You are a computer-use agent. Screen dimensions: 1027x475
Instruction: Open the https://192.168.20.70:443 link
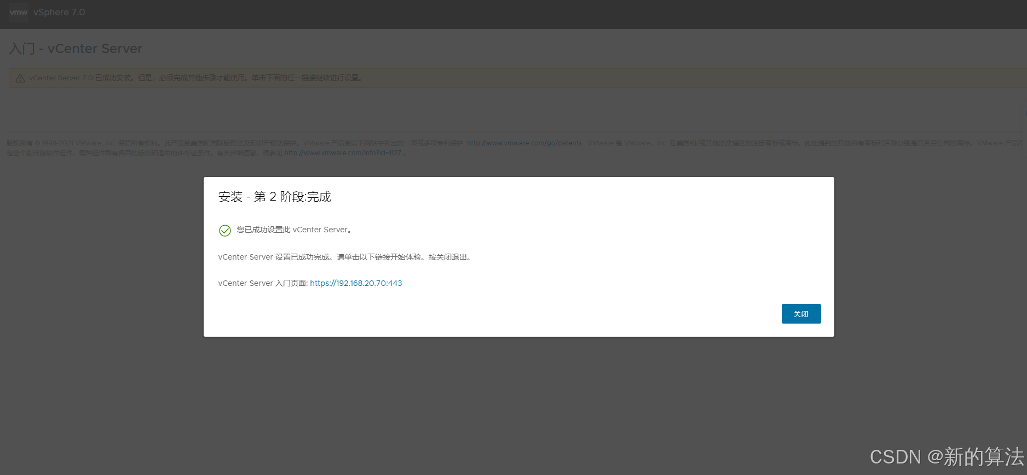[356, 283]
